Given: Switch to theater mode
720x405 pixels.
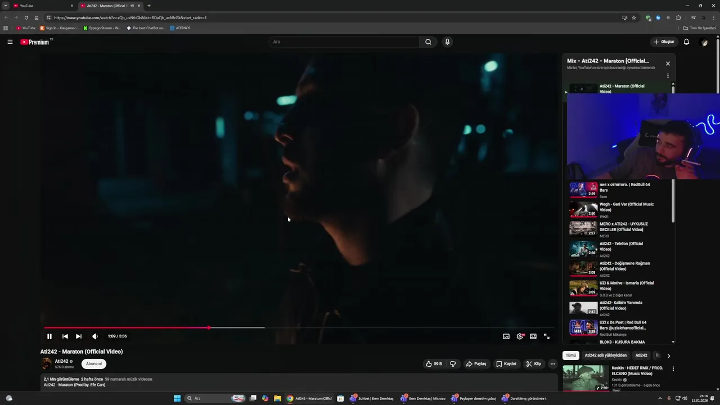Looking at the screenshot, I should tap(533, 336).
